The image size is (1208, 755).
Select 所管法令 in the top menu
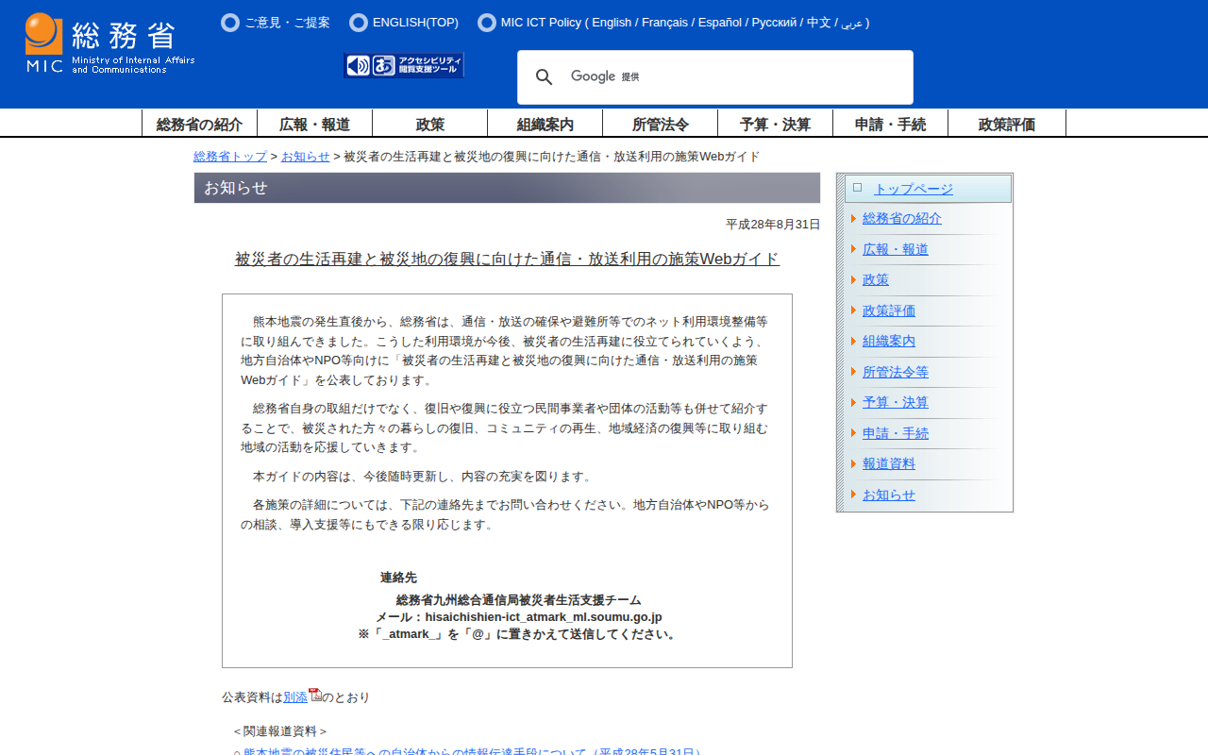[x=660, y=124]
